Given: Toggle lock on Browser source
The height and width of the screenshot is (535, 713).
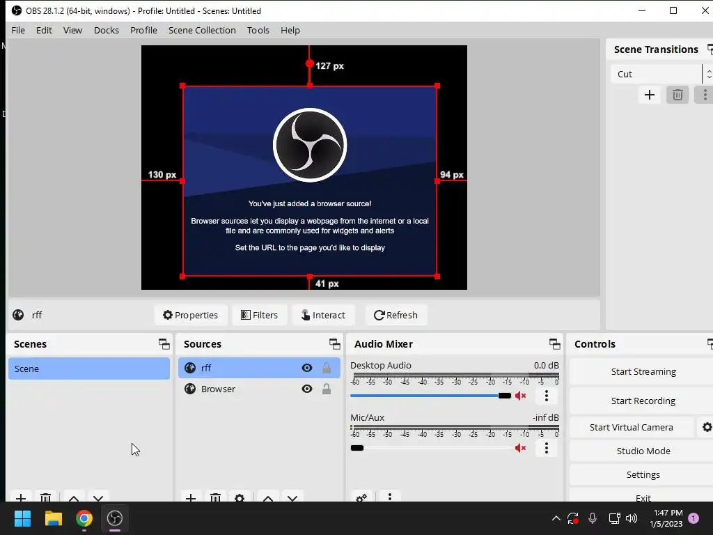Looking at the screenshot, I should click(x=327, y=389).
